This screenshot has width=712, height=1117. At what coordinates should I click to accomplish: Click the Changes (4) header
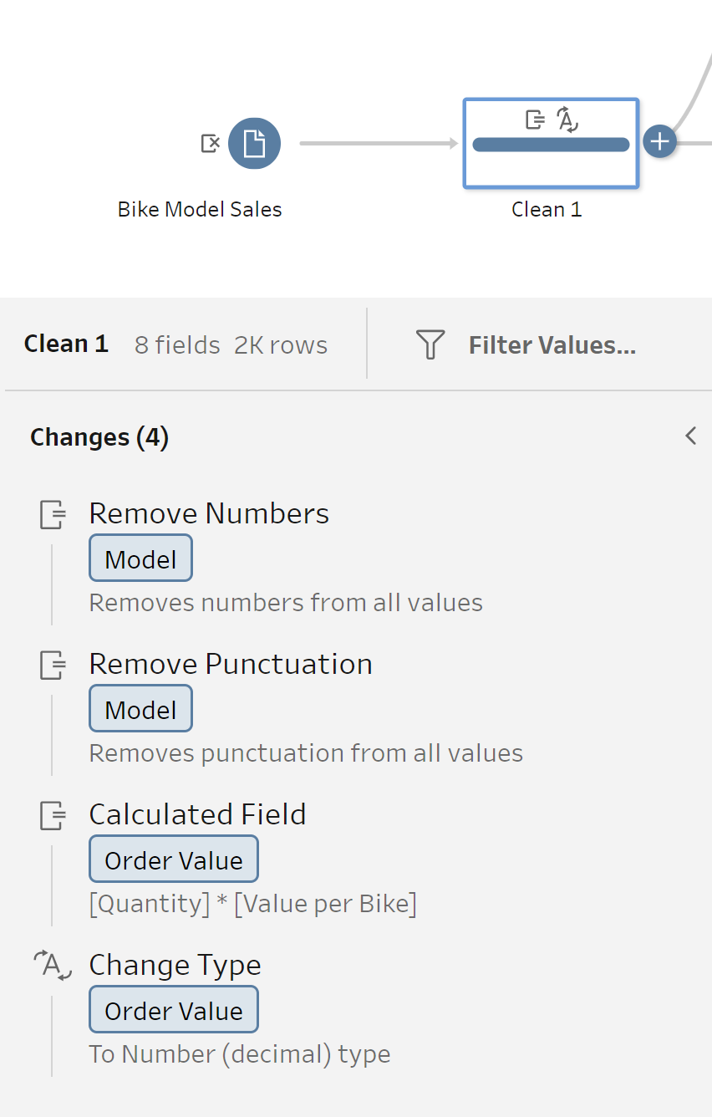coord(99,436)
